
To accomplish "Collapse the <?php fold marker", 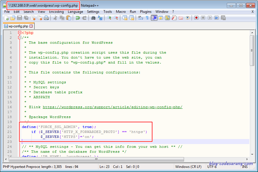I will (20, 33).
